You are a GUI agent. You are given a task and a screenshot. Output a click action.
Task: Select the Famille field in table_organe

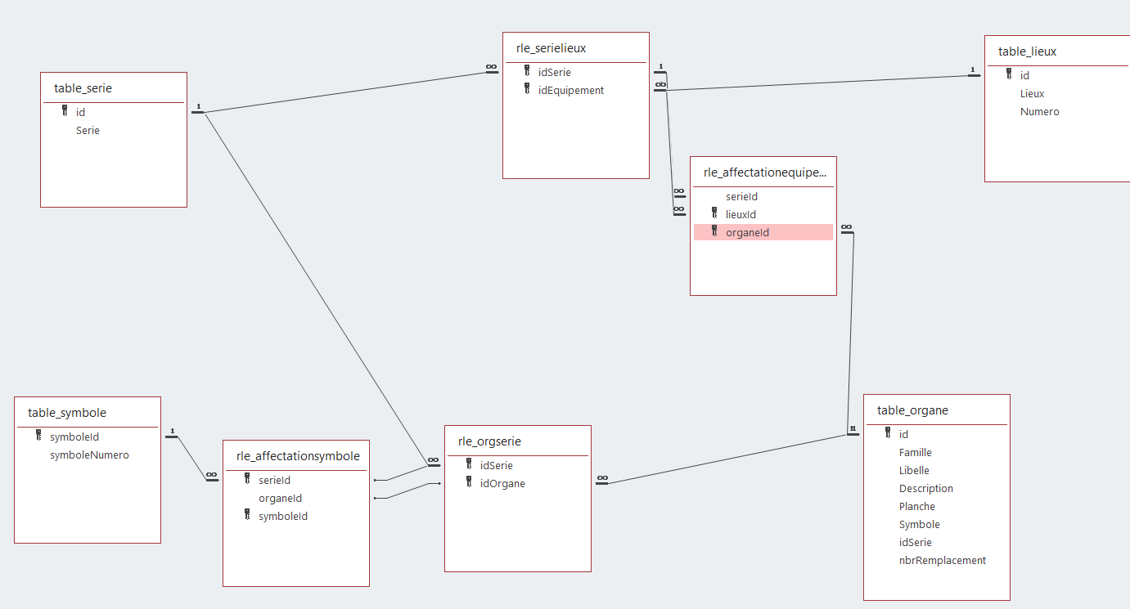[x=915, y=452]
